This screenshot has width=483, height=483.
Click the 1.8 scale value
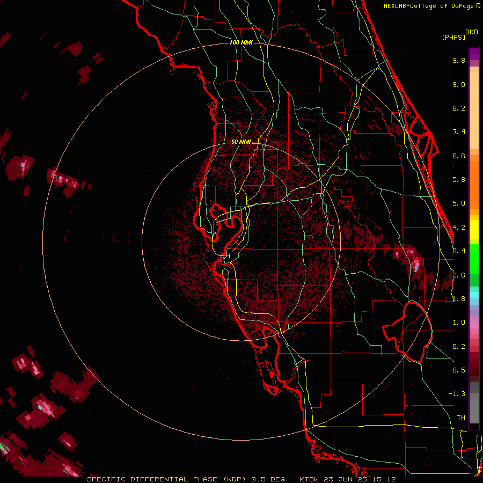459,299
